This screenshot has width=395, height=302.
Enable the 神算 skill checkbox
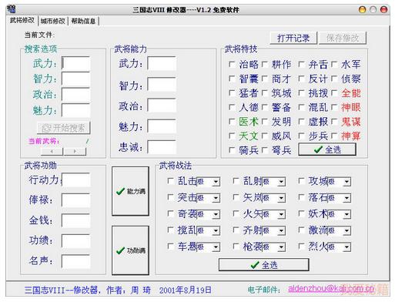click(334, 136)
